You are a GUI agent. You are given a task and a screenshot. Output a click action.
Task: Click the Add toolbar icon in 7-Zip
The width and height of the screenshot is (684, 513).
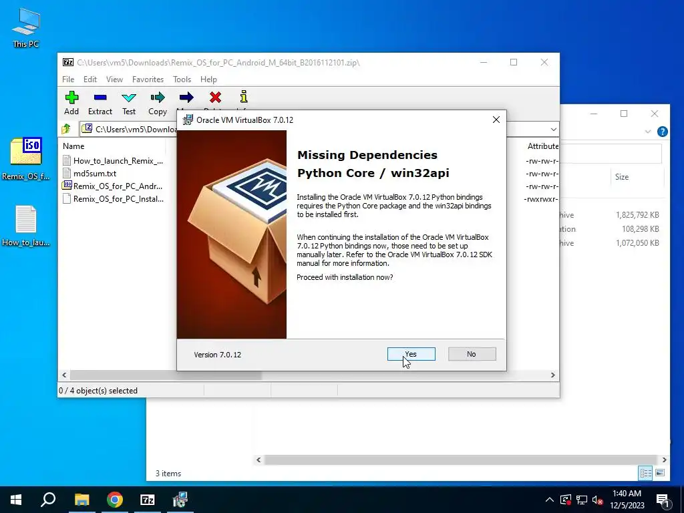(71, 103)
